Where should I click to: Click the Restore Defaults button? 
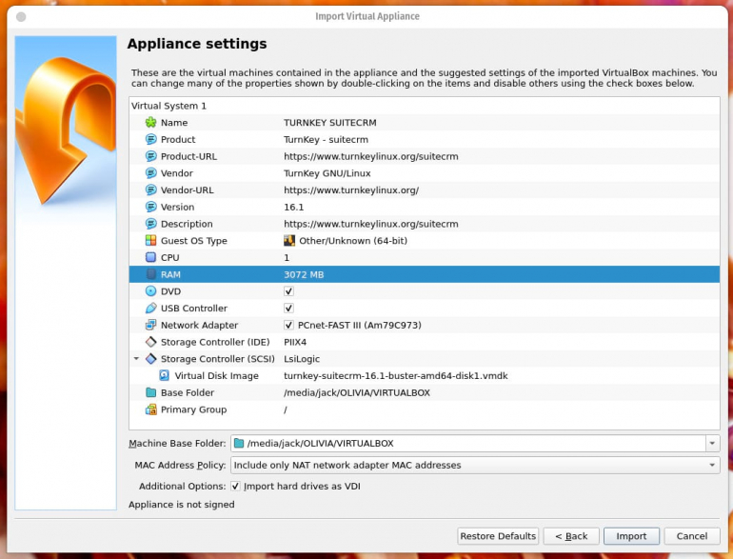tap(498, 536)
